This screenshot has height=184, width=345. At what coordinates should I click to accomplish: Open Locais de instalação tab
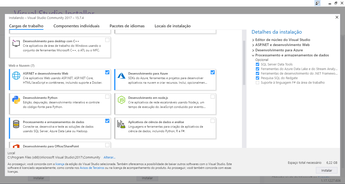(x=173, y=26)
